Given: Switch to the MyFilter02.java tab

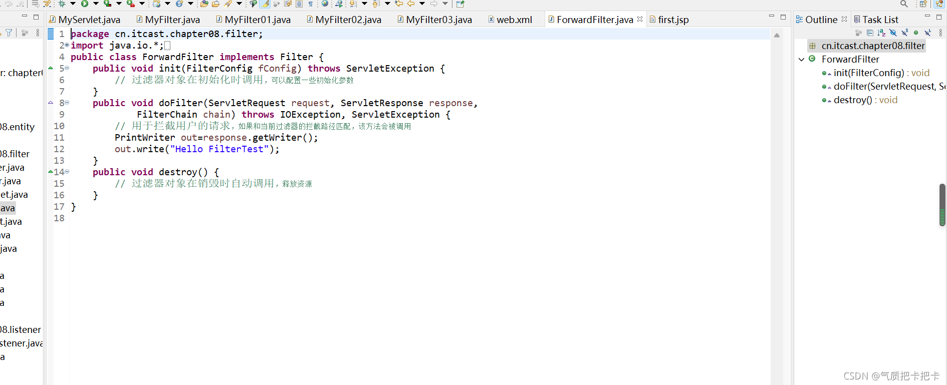Looking at the screenshot, I should pyautogui.click(x=344, y=20).
